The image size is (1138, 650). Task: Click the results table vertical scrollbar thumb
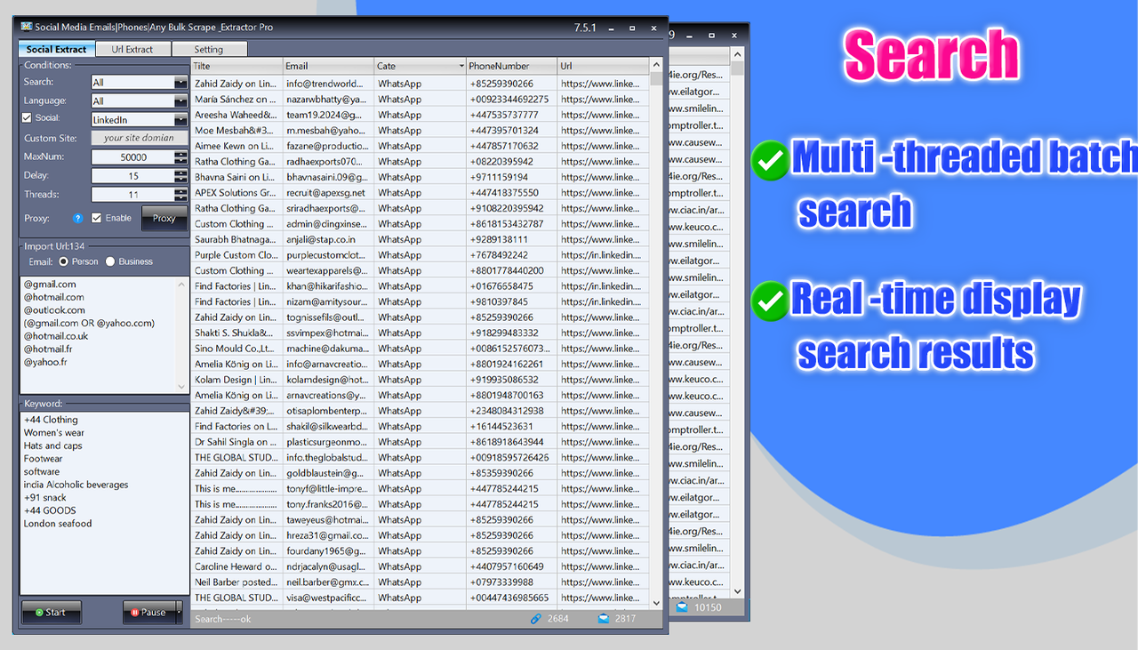click(656, 78)
